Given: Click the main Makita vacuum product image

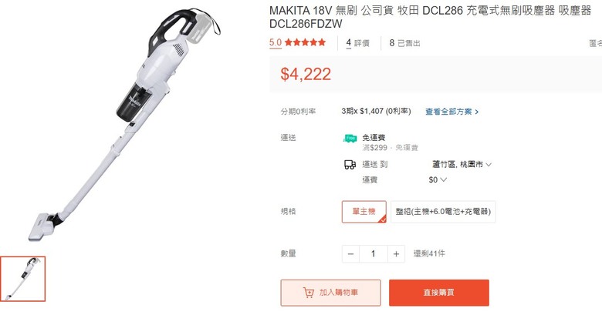Looking at the screenshot, I should [125, 125].
